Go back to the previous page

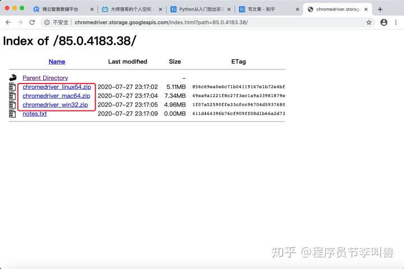(8, 22)
